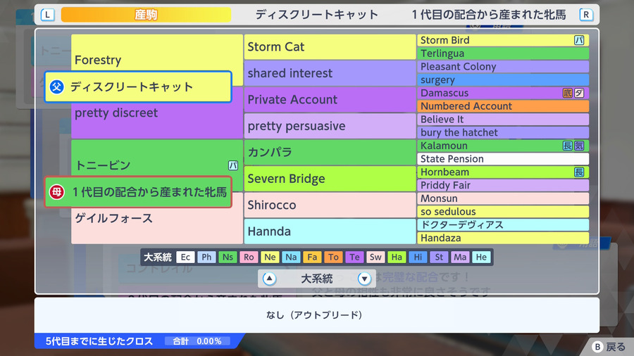Click the 気 badge on Kalamoun row

click(579, 146)
